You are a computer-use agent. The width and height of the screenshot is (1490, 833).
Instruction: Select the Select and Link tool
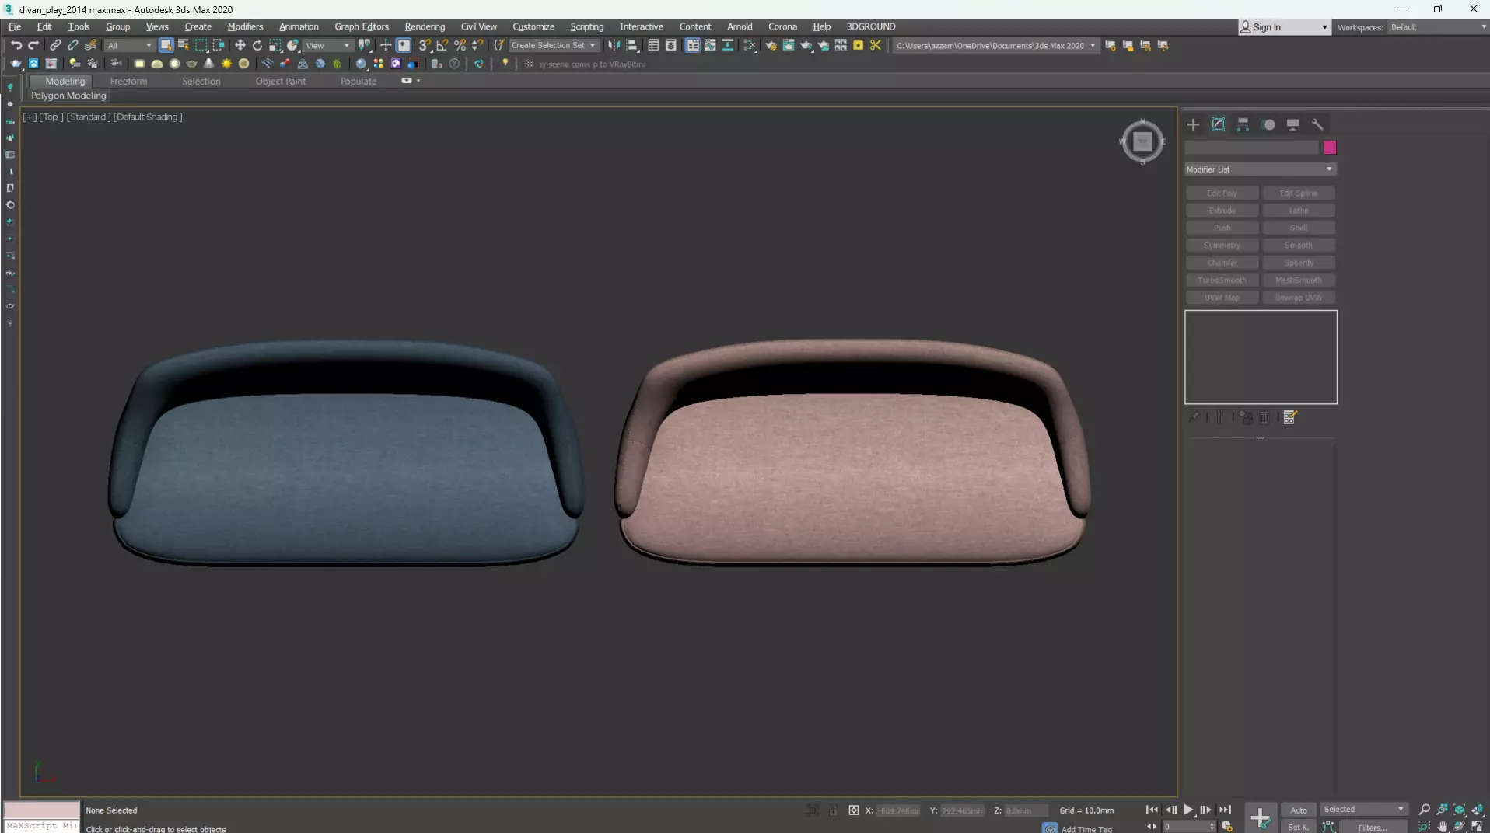point(55,45)
